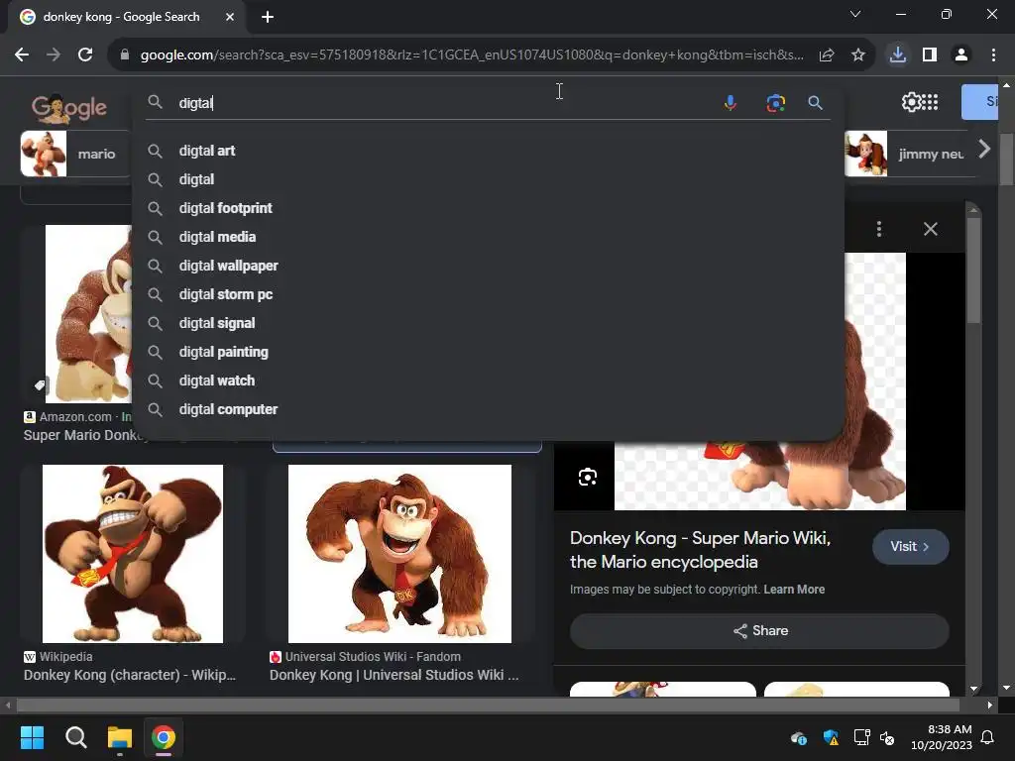Click the Google logo

tap(69, 108)
